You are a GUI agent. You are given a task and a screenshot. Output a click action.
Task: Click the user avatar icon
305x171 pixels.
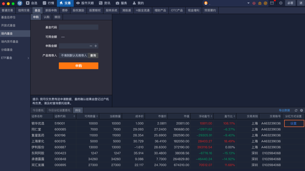click(206, 3)
